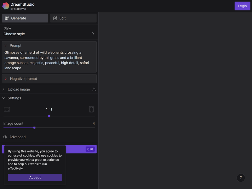The image size is (252, 189).
Task: Click into the prompt text field
Action: tap(49, 60)
